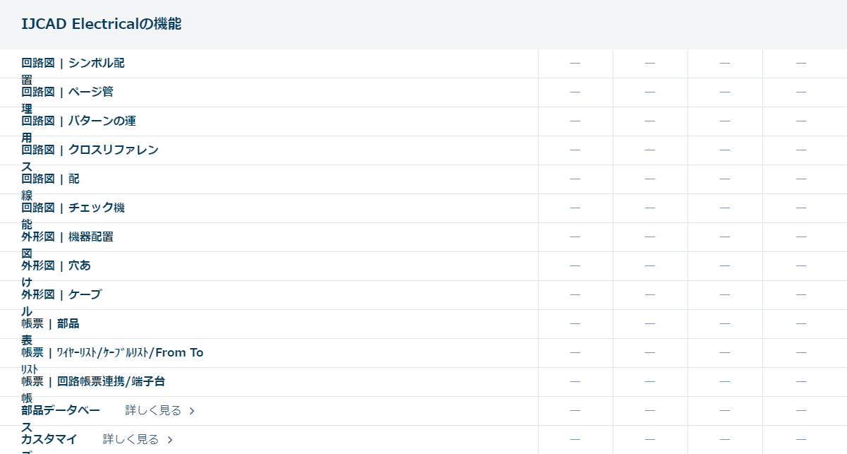The image size is (847, 454).
Task: Select the 外形図 | 機器配置図 row label
Action: click(x=67, y=237)
